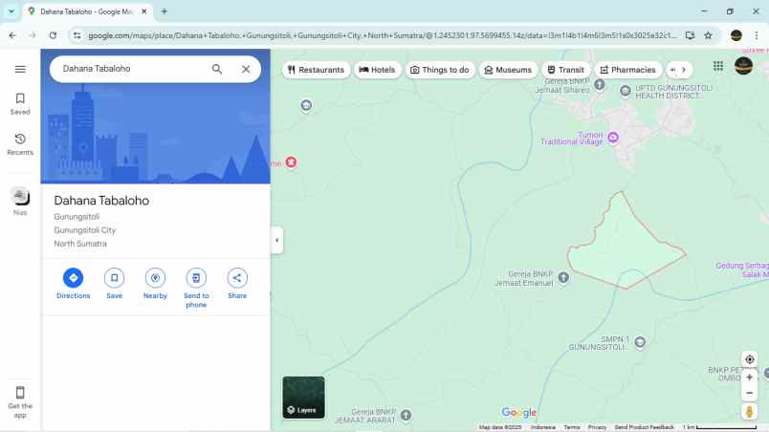
Task: Open the Privacy link
Action: click(597, 427)
